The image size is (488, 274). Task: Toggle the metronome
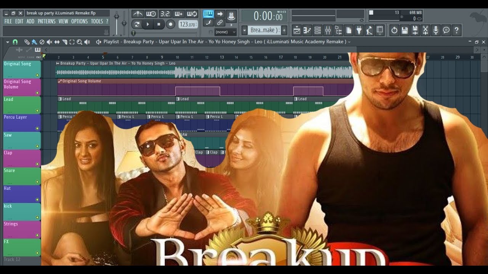pos(138,14)
